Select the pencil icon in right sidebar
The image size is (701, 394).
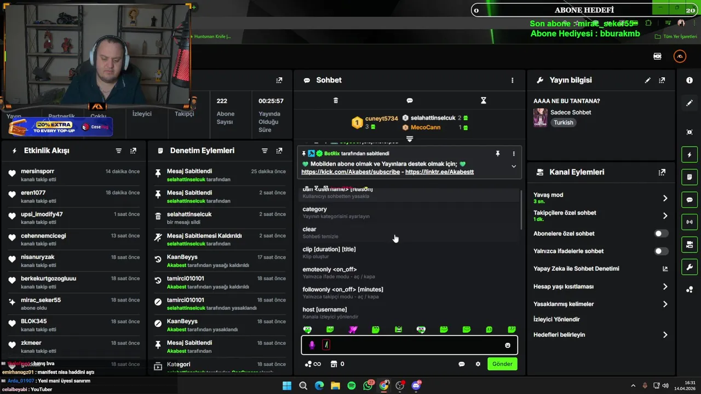689,103
